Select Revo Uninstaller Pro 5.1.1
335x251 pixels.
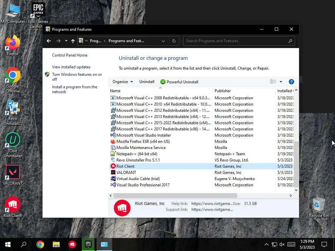pos(201,160)
